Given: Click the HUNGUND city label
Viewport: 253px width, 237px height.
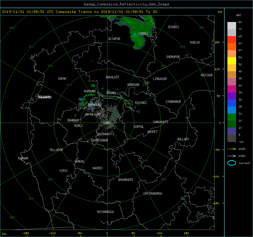Looking at the screenshot, I should (133, 85).
